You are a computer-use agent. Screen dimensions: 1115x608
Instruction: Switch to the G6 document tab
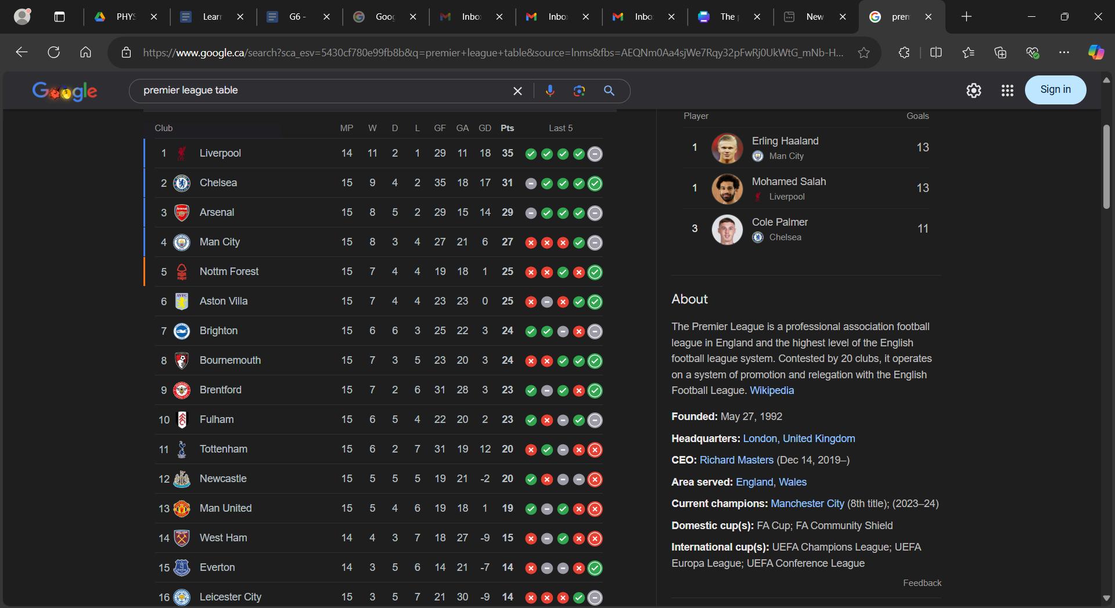[298, 17]
